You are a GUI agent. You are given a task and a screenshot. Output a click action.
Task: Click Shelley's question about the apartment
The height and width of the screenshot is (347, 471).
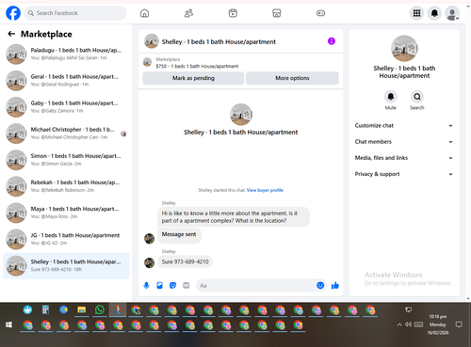point(234,216)
